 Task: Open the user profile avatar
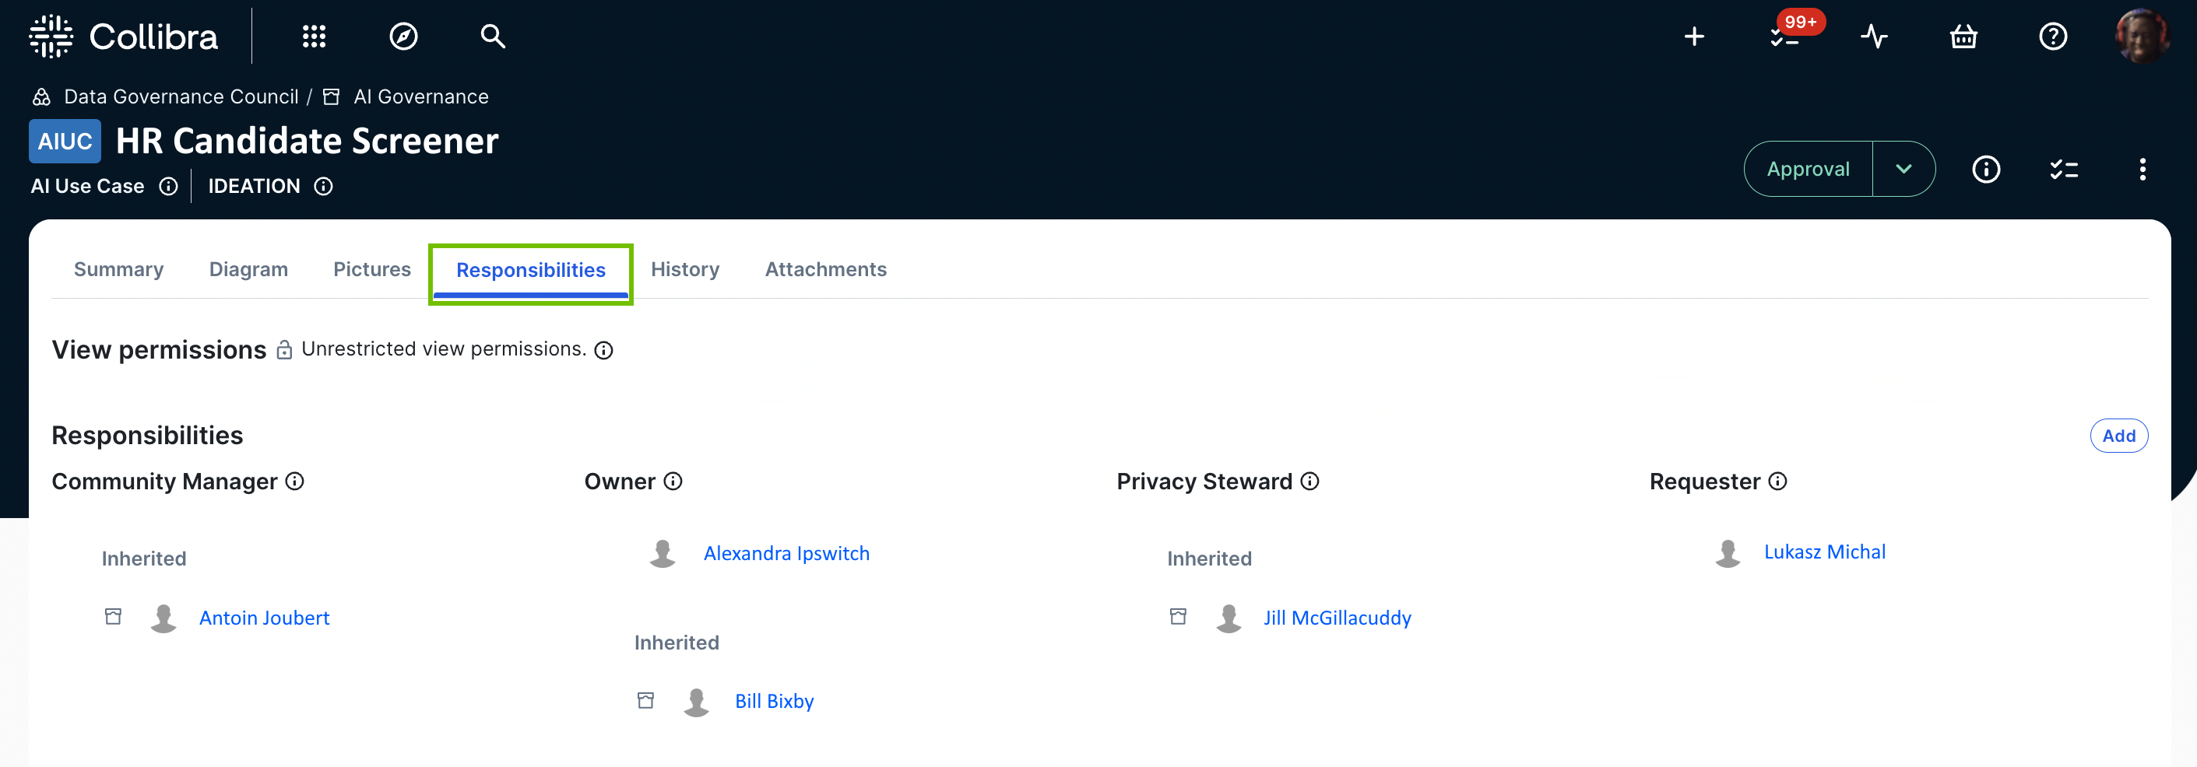pos(2142,37)
